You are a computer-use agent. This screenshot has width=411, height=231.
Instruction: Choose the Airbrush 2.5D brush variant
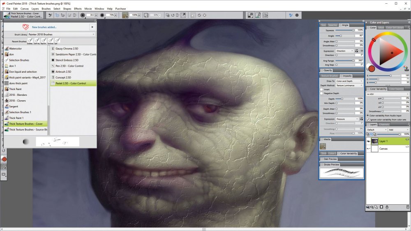tap(73, 72)
